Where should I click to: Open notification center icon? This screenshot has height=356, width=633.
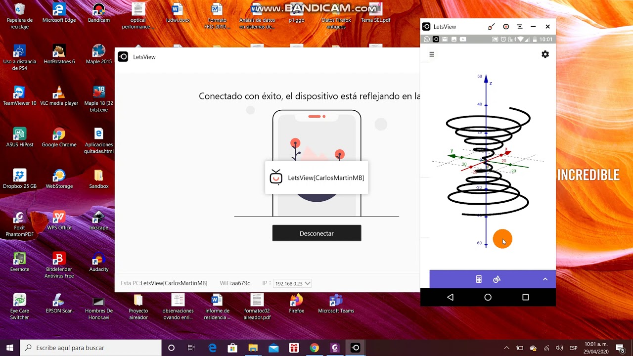(x=620, y=348)
